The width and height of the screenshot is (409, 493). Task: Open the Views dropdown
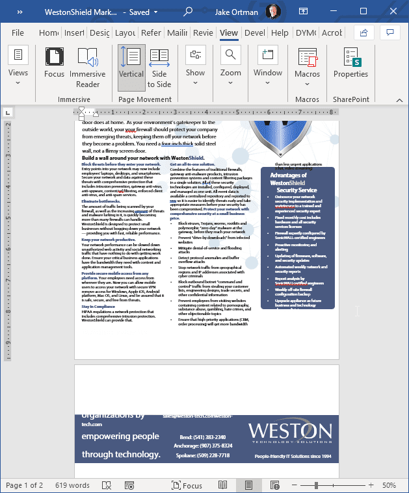[x=18, y=66]
